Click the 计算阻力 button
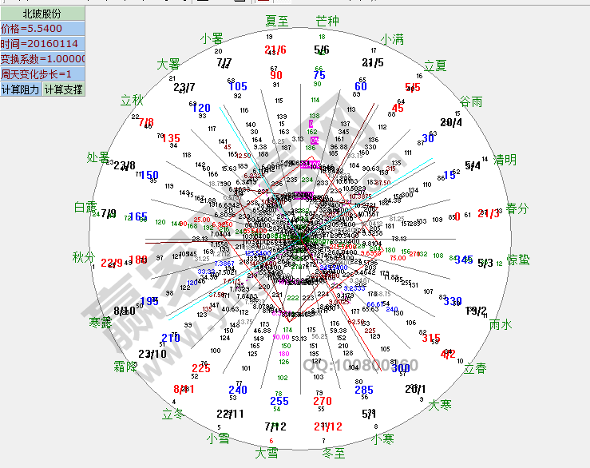Image resolution: width=590 pixels, height=468 pixels. pyautogui.click(x=21, y=89)
